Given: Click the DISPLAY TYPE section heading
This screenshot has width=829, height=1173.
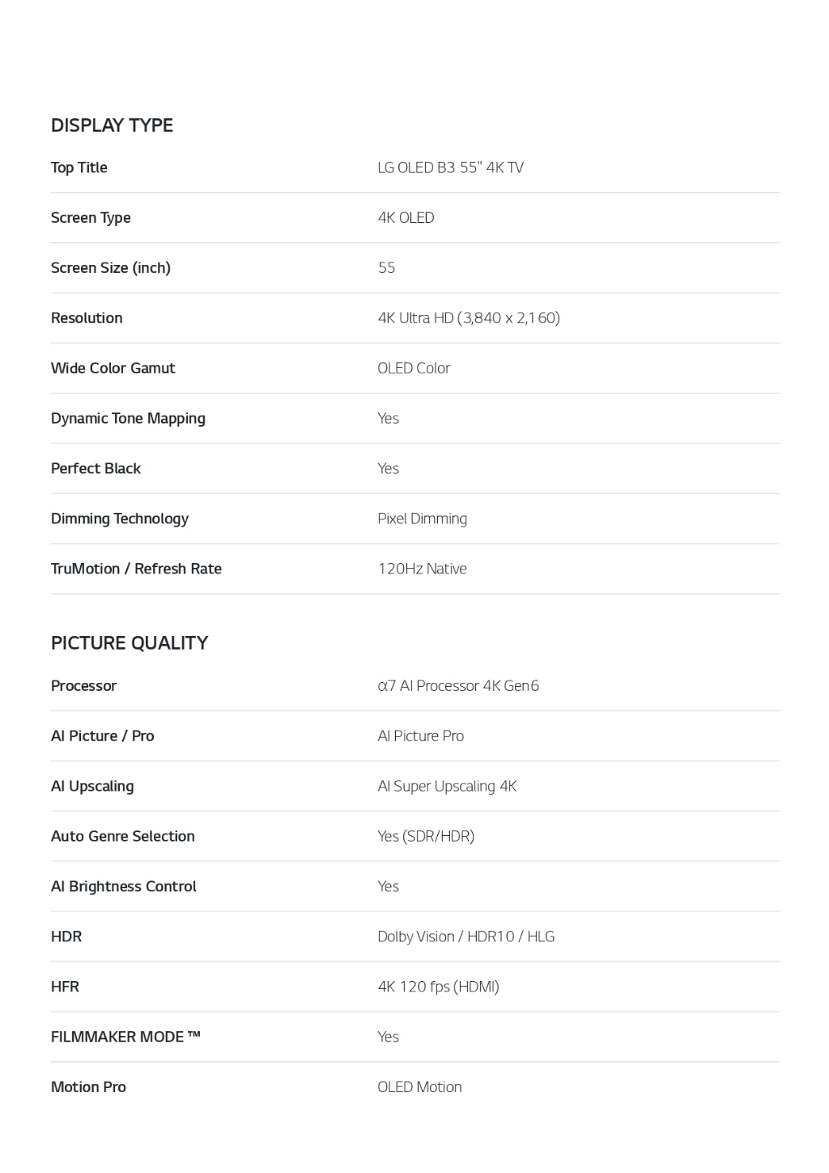Looking at the screenshot, I should coord(112,126).
